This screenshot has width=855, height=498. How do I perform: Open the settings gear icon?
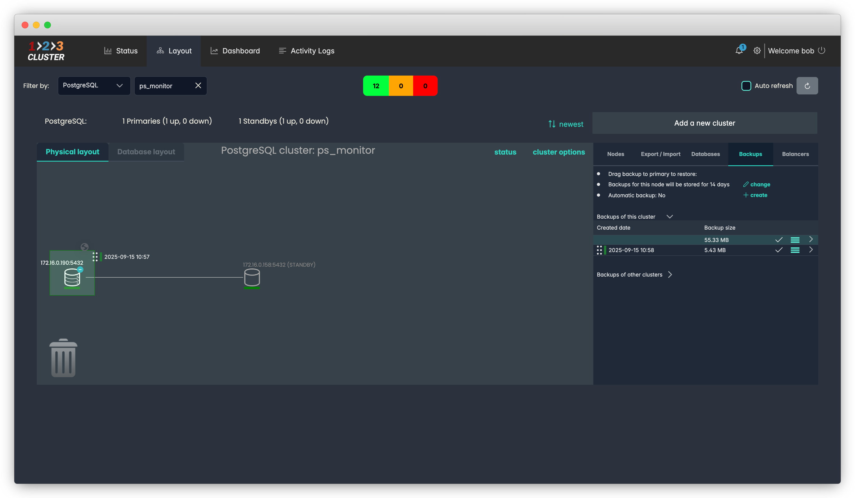[757, 51]
